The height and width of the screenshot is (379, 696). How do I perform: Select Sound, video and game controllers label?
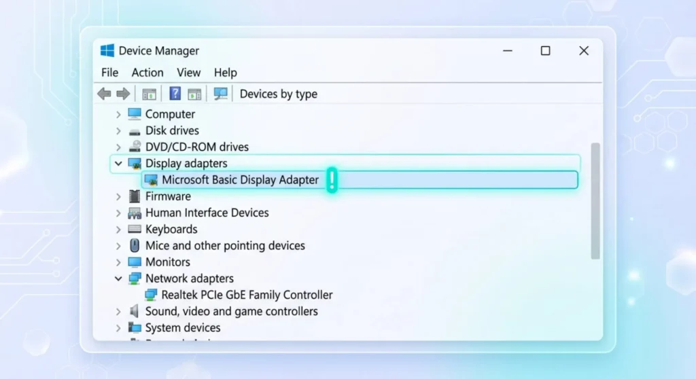[x=232, y=311]
